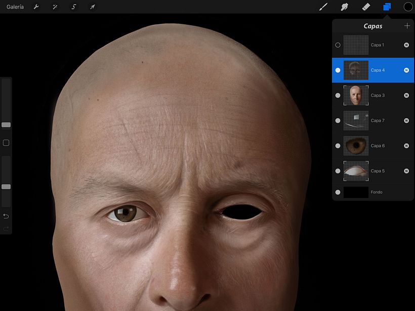This screenshot has height=311, width=415.
Task: Open blend mode N for Capa 3
Action: pyautogui.click(x=406, y=95)
